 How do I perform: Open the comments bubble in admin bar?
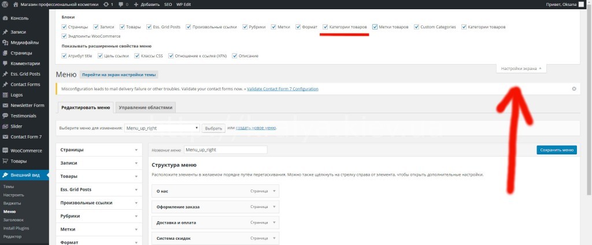coord(121,5)
